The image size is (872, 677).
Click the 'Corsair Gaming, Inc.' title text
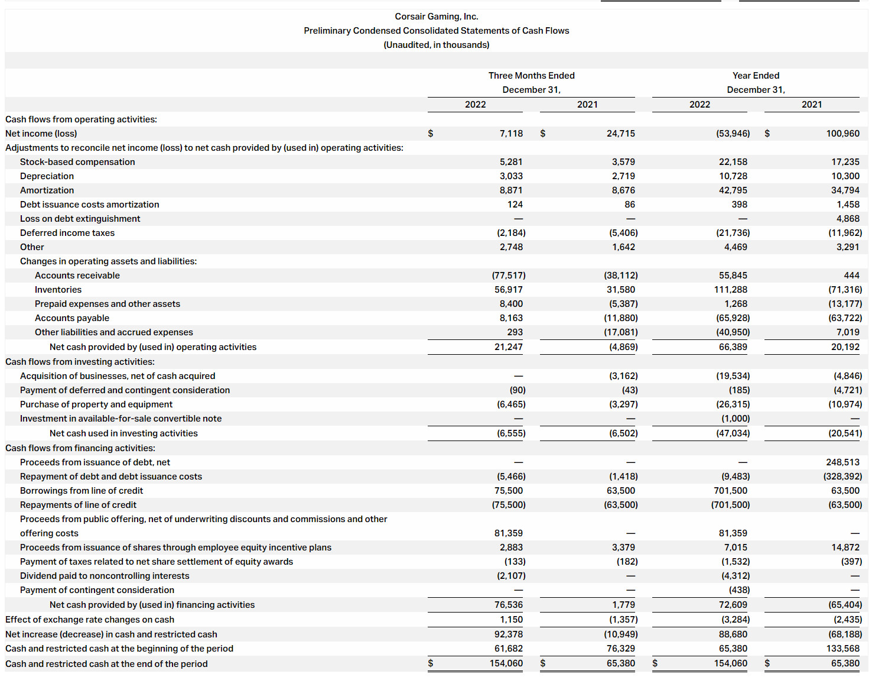437,17
